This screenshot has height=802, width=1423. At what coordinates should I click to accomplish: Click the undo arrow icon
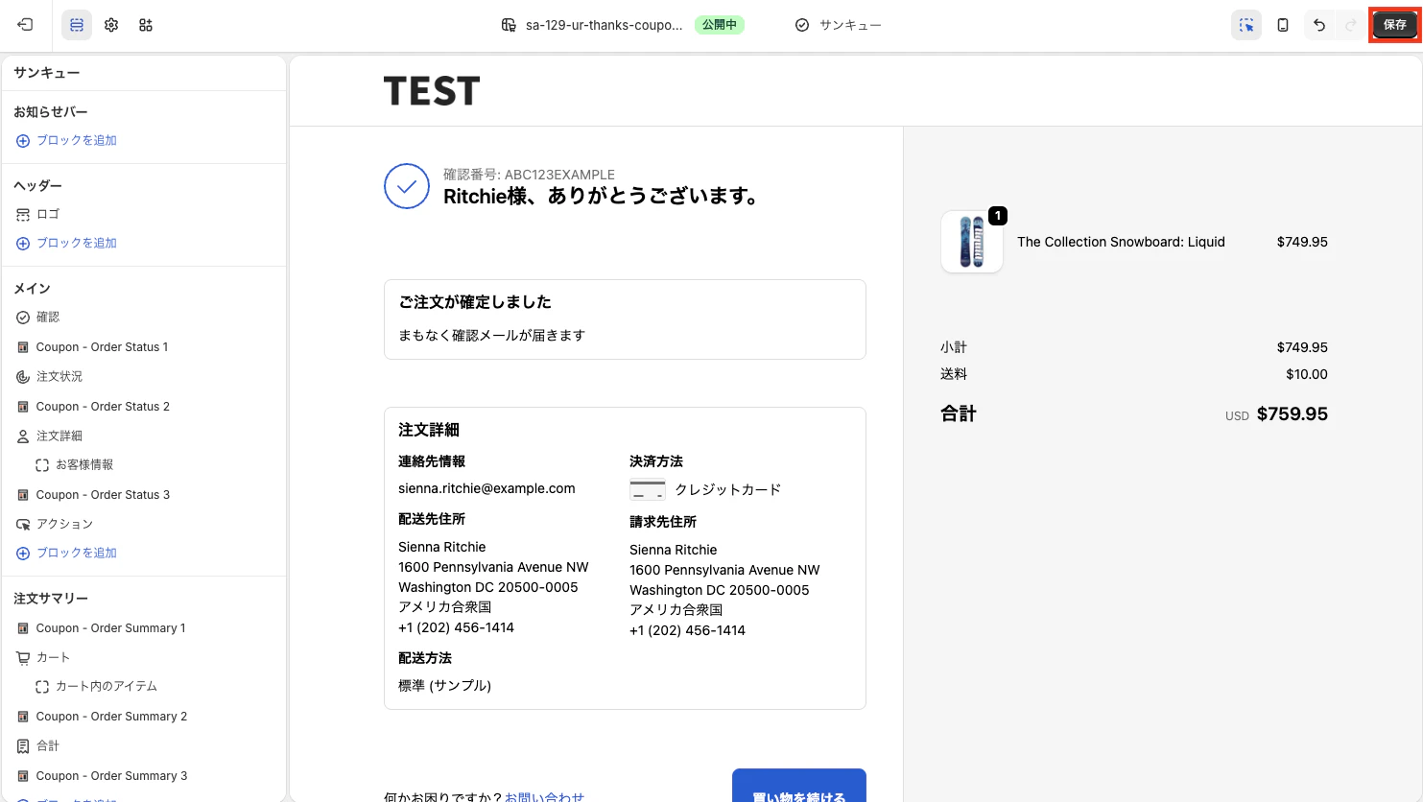click(1319, 25)
